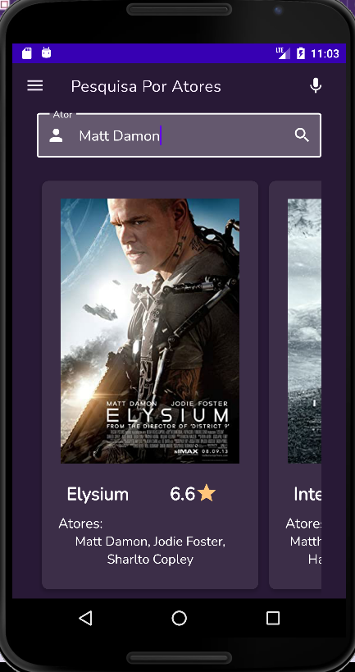Open the hamburger navigation menu
This screenshot has width=355, height=672.
click(35, 85)
